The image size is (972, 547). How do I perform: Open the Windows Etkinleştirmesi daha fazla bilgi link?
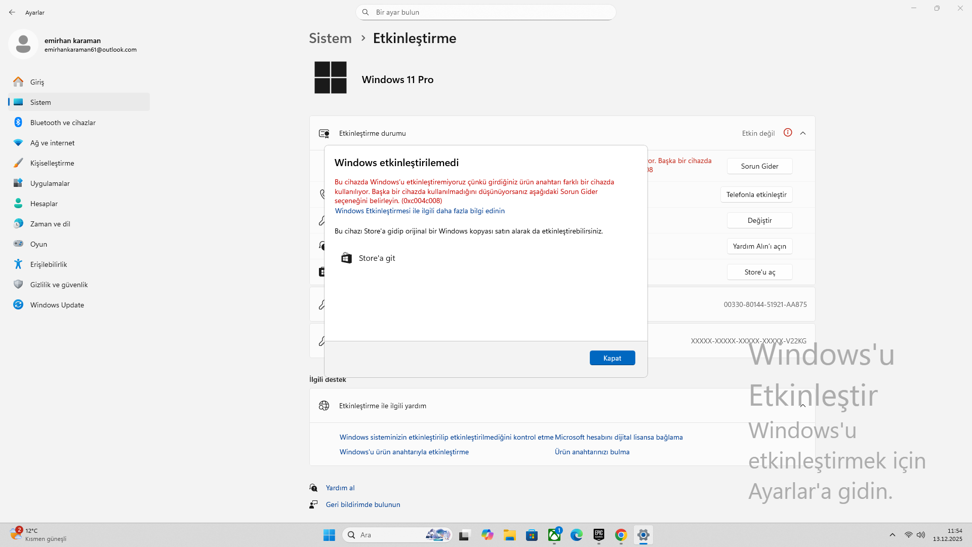coord(420,211)
